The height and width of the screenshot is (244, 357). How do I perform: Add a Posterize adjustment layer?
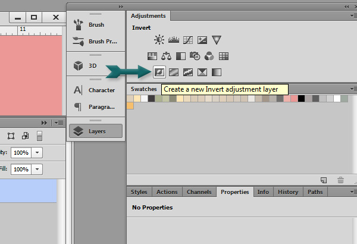174,73
